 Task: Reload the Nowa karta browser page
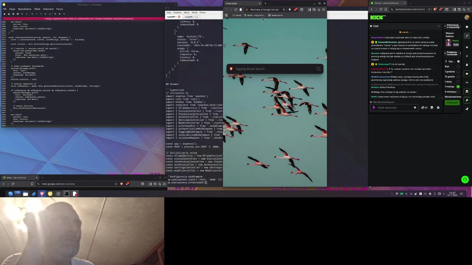[x=236, y=10]
